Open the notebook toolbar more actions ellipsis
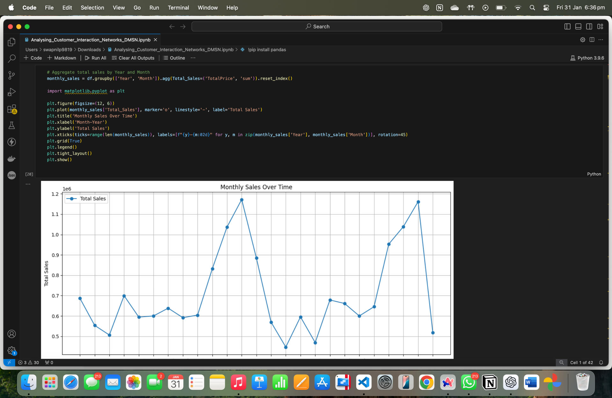This screenshot has width=612, height=398. (193, 58)
